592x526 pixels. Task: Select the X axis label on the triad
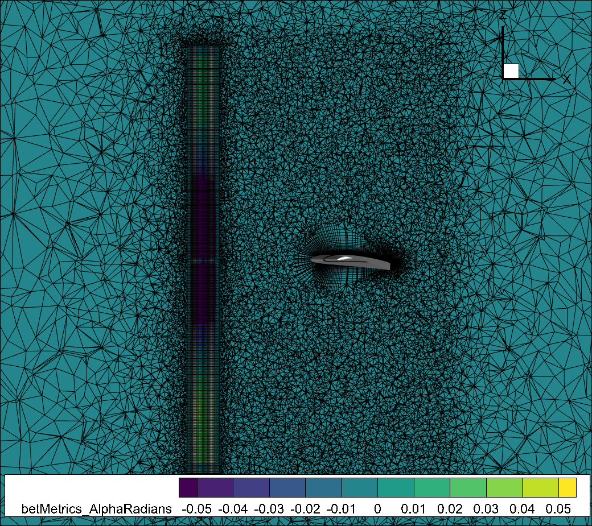566,79
